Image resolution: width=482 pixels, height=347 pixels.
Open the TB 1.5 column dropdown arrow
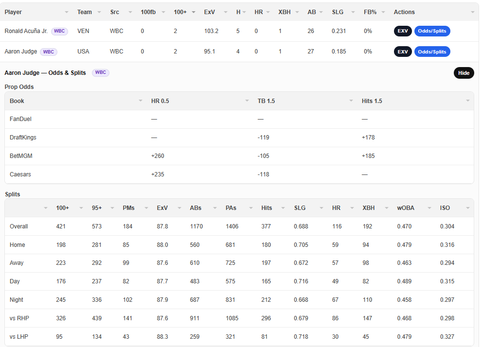point(351,101)
